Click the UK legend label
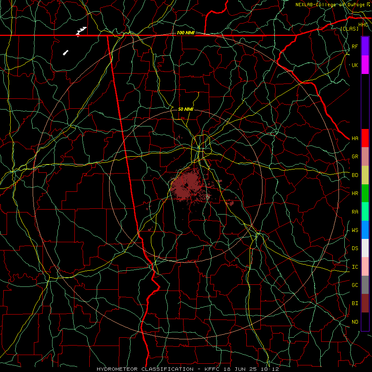Screen dimensions: 372x372 click(x=355, y=65)
